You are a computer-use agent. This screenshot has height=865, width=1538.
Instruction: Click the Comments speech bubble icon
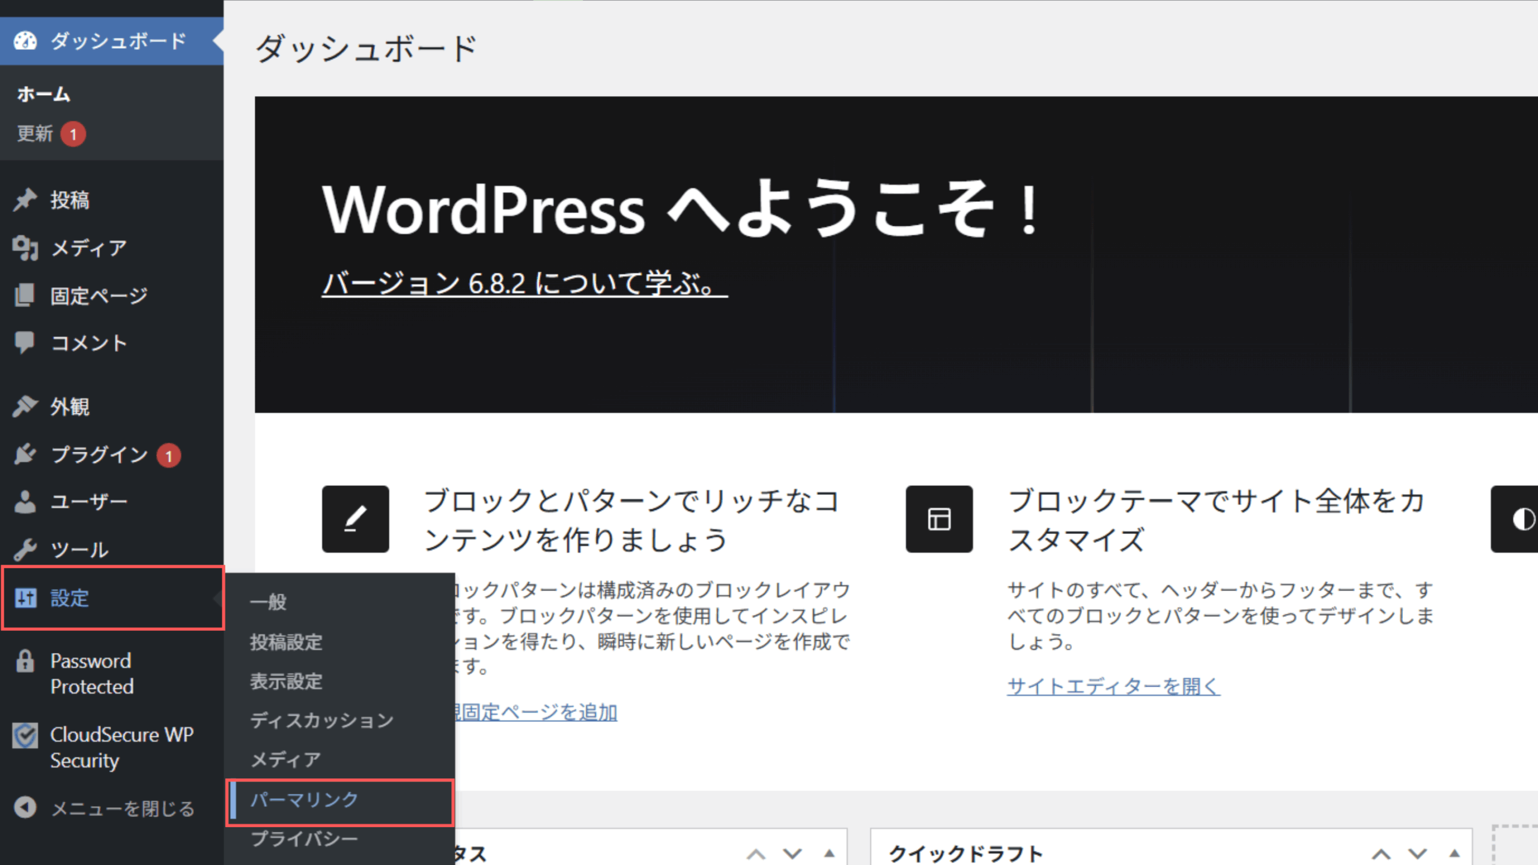coord(25,343)
